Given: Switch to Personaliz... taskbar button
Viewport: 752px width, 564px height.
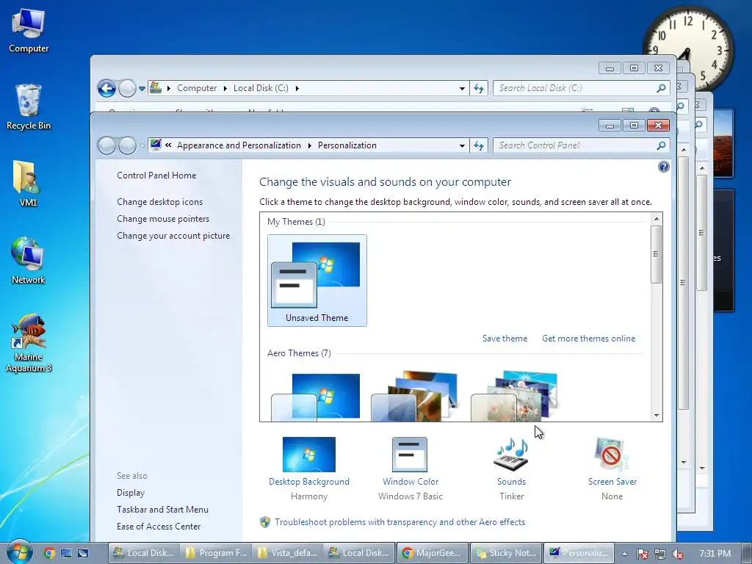Looking at the screenshot, I should [x=579, y=553].
